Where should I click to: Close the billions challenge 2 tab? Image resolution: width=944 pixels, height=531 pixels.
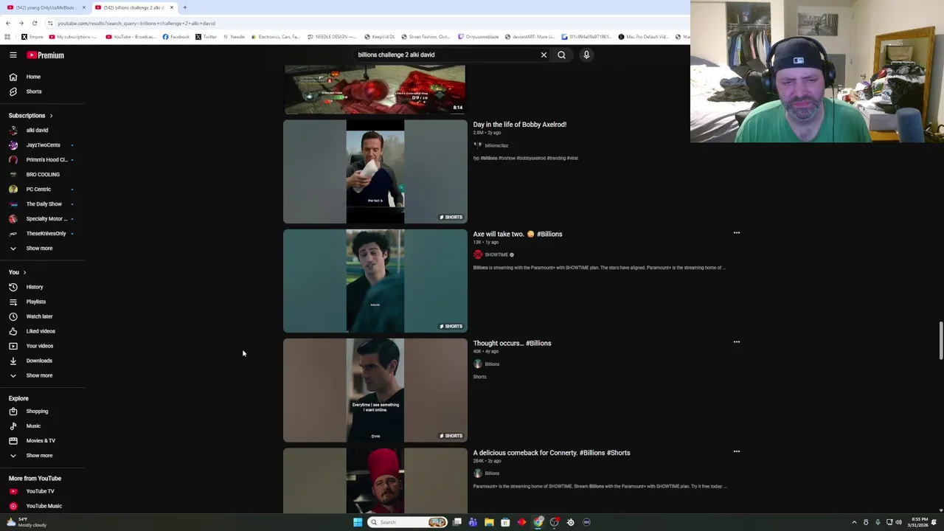pyautogui.click(x=171, y=7)
